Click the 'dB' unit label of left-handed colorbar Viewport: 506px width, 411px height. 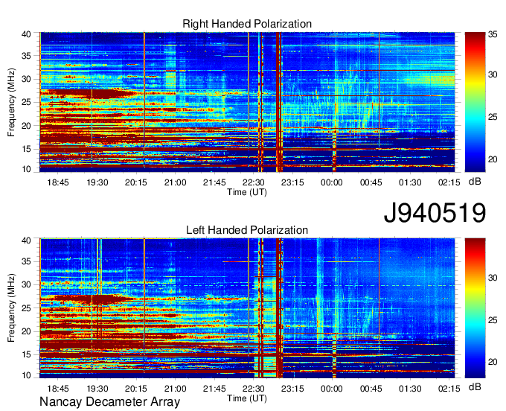pos(475,386)
